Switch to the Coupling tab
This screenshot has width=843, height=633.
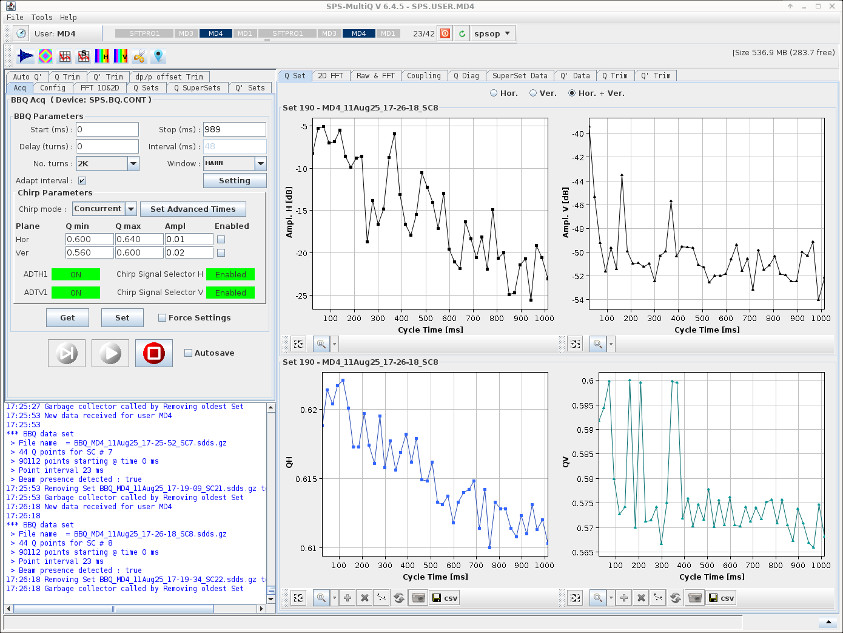tap(423, 76)
